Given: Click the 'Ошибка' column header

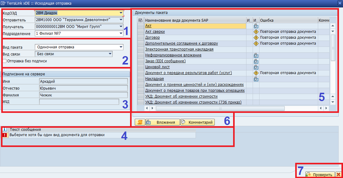Looking at the screenshot, I should click(288, 20).
